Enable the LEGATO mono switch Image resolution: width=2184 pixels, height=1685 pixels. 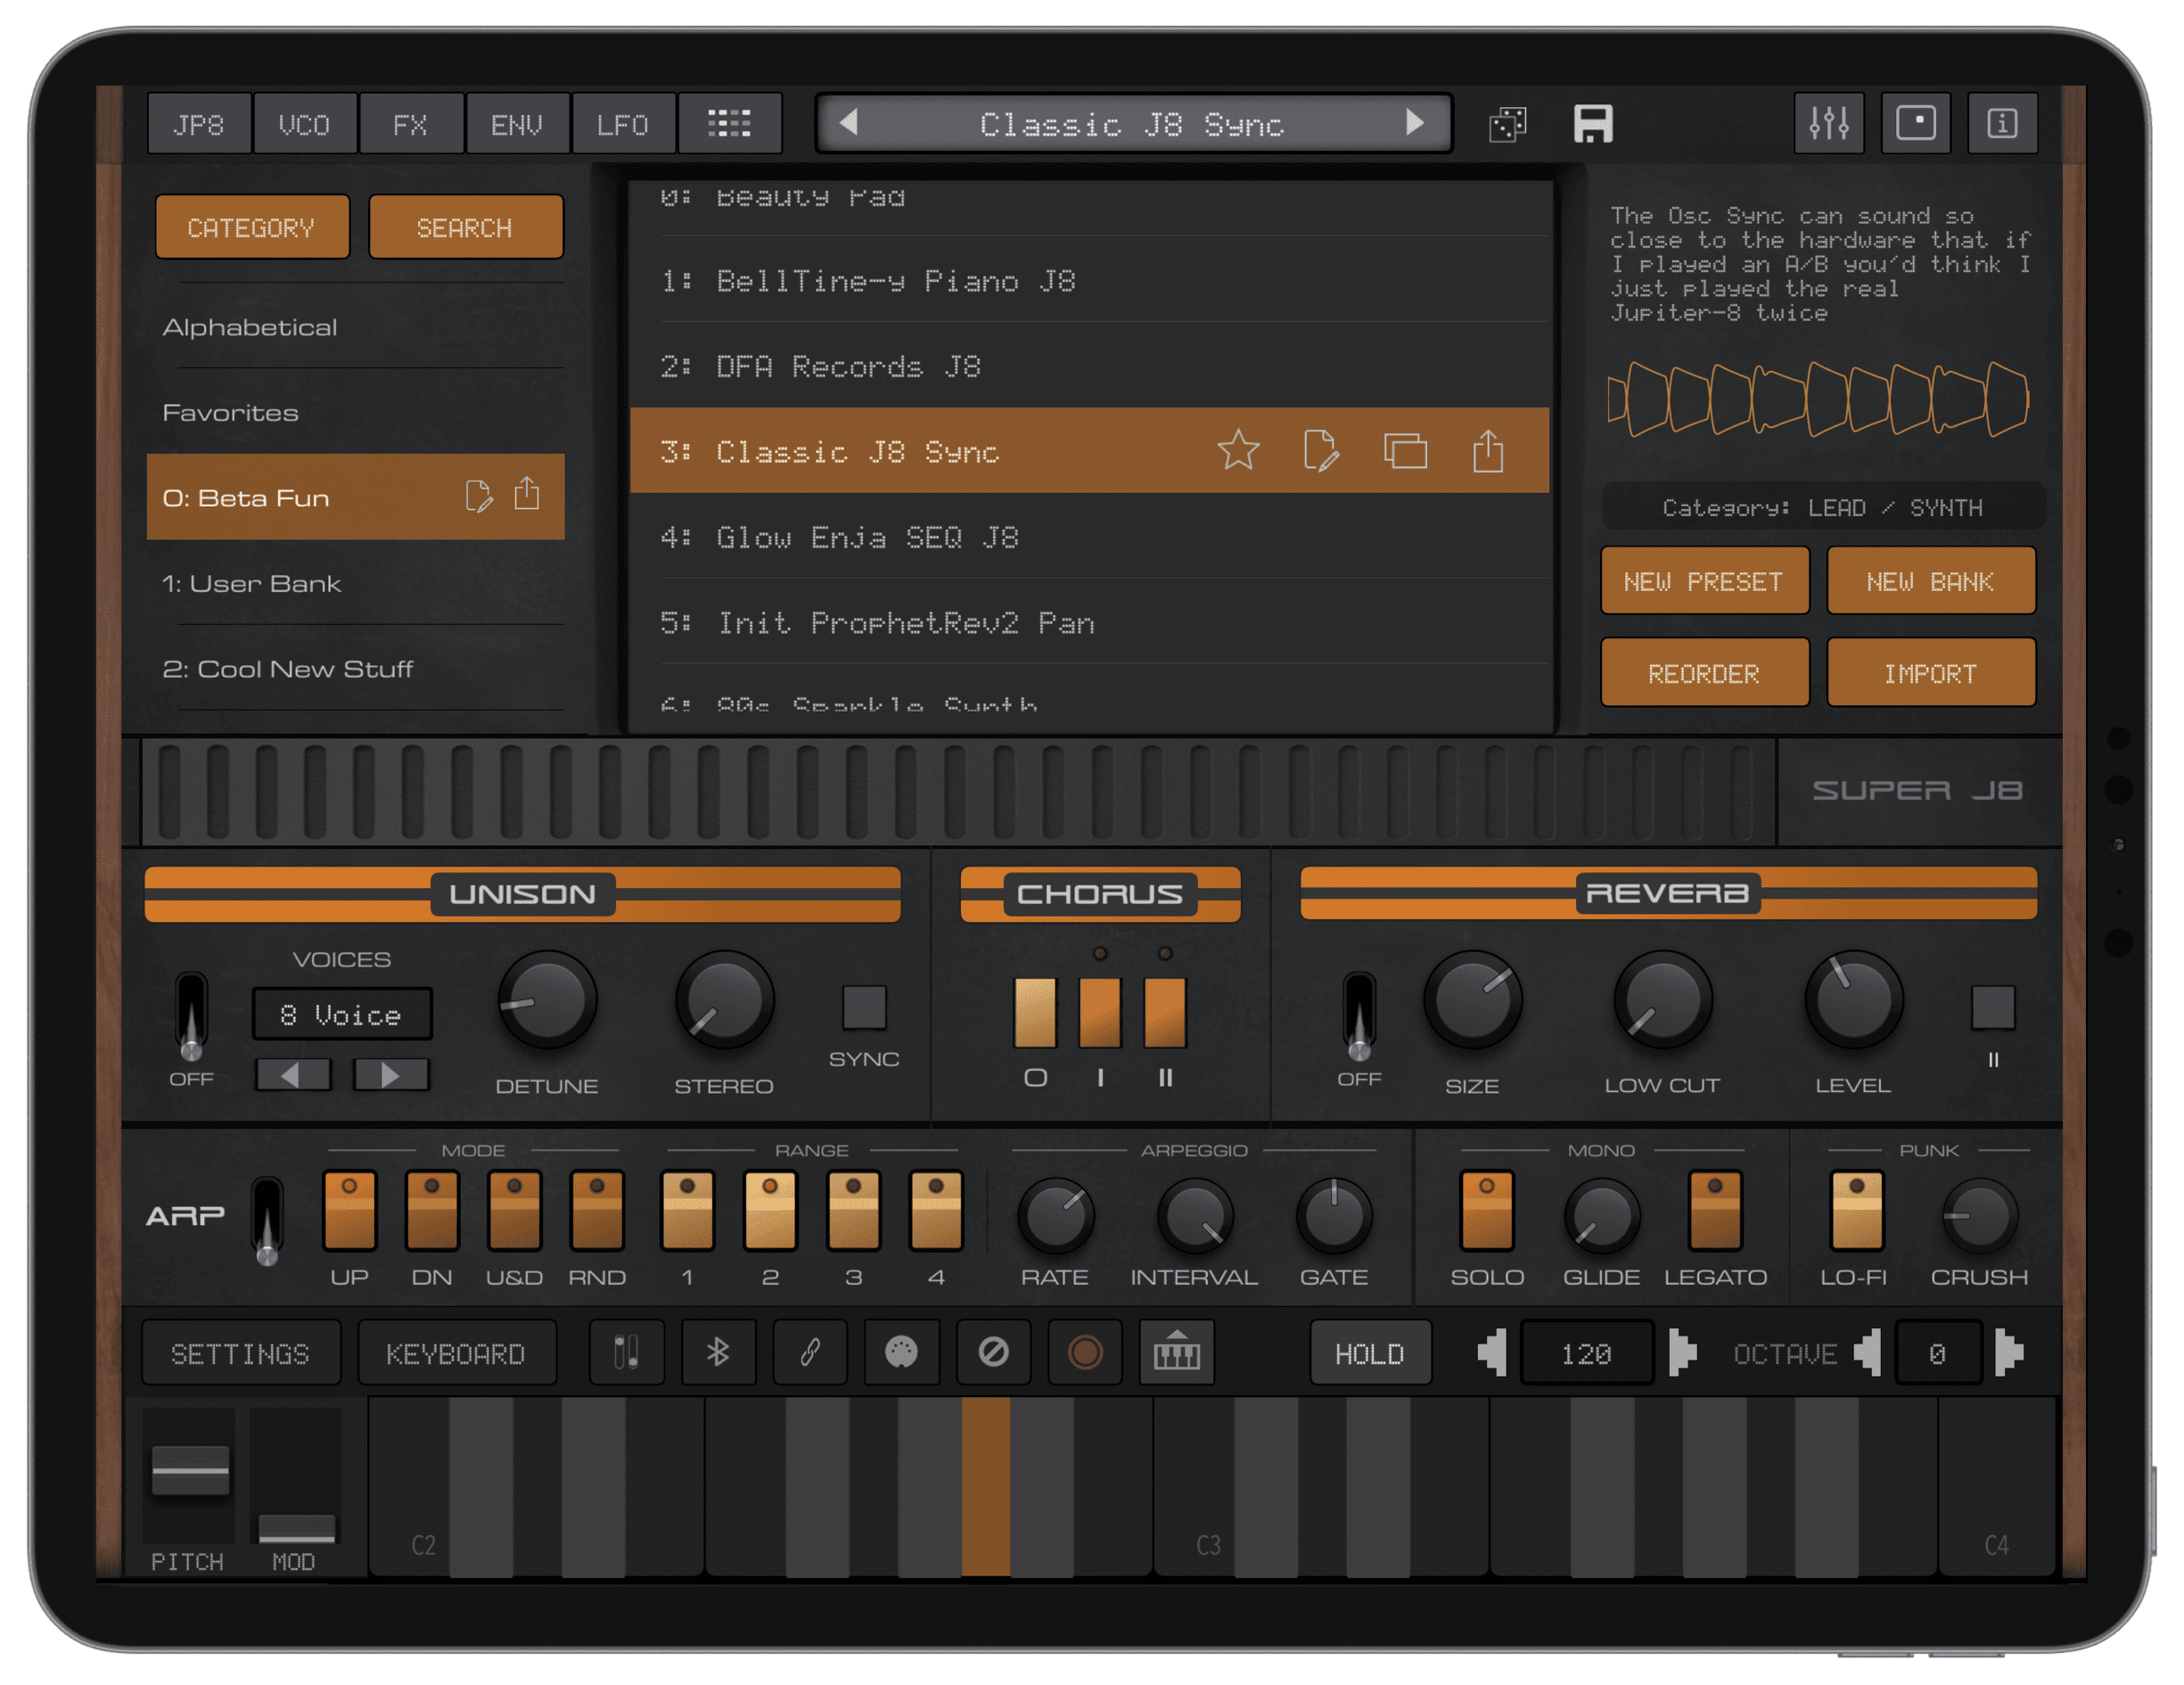(1714, 1211)
